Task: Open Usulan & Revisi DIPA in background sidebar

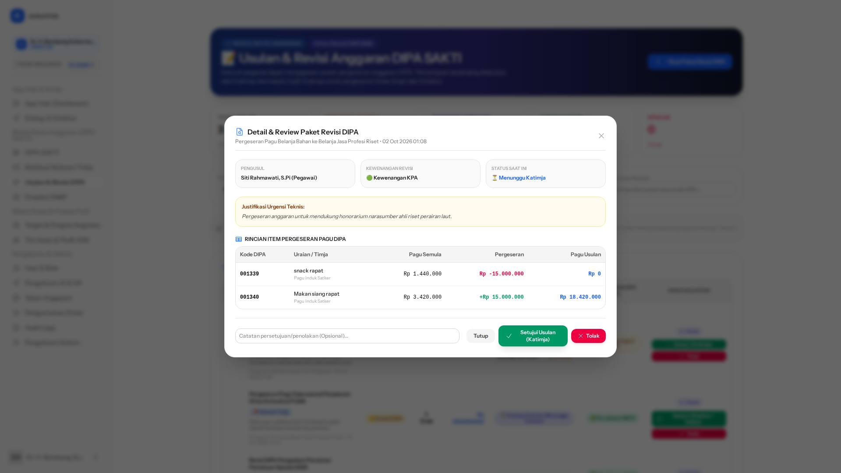Action: click(x=55, y=182)
